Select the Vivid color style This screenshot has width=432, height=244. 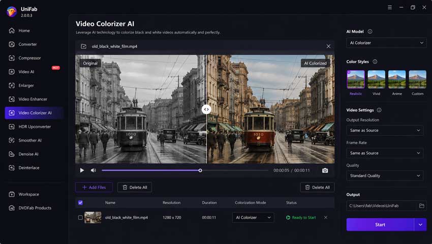(x=376, y=79)
